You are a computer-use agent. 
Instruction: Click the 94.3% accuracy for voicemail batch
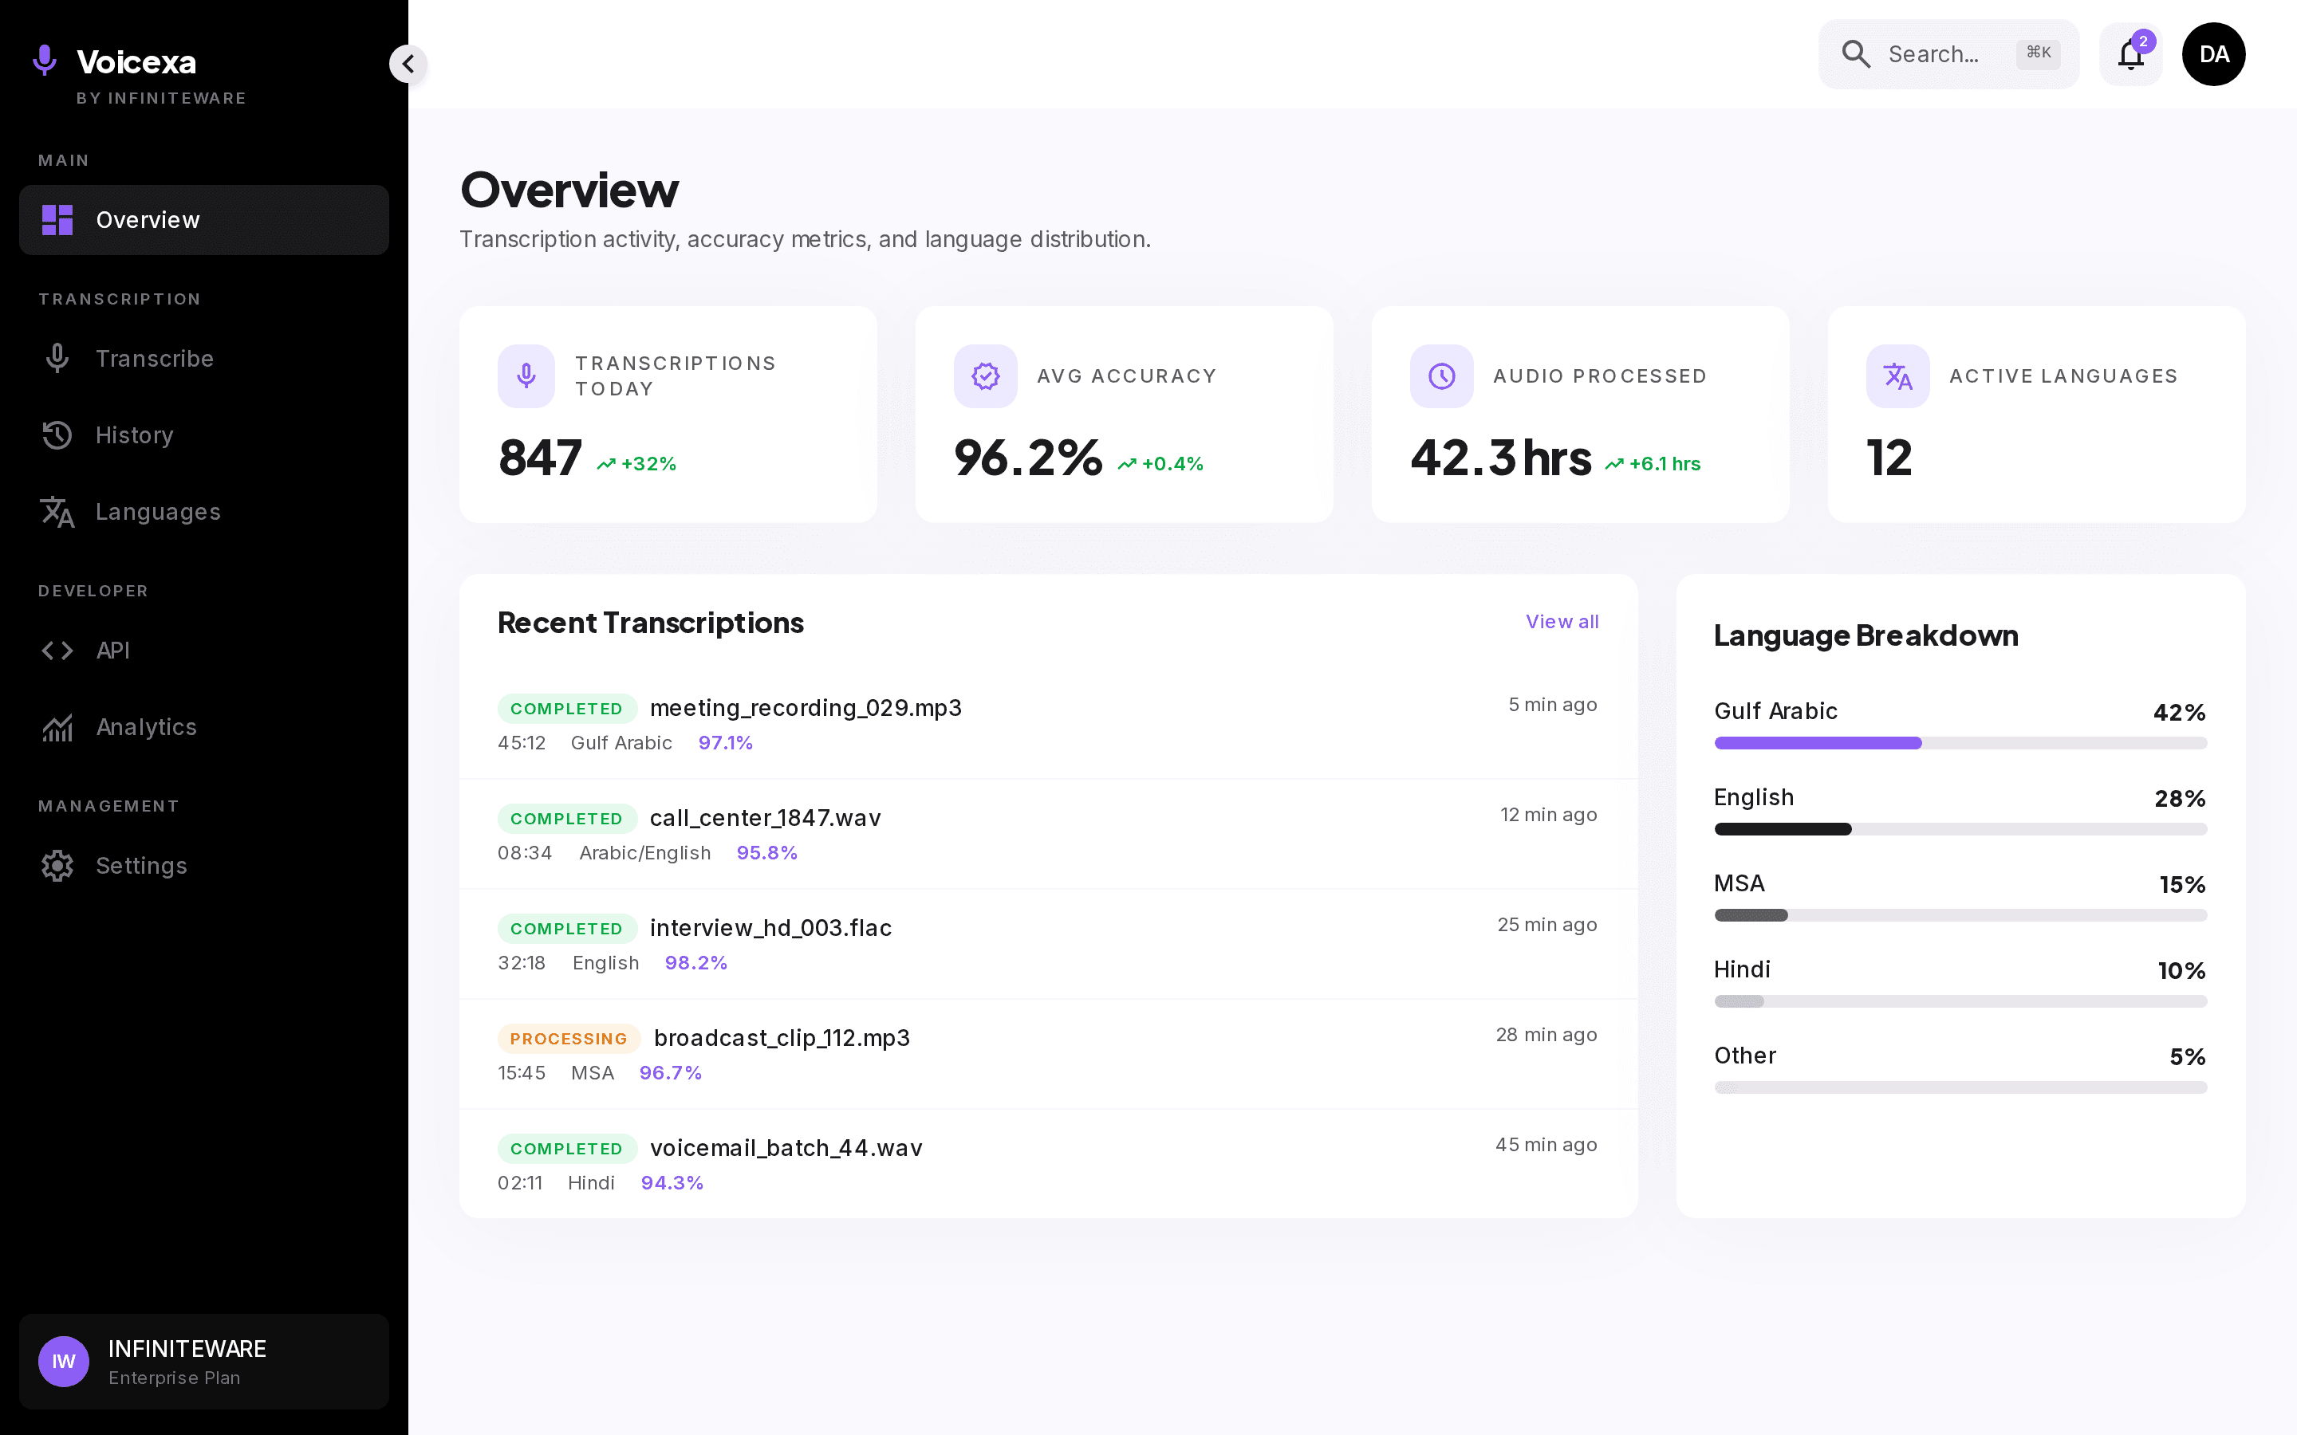pos(672,1184)
